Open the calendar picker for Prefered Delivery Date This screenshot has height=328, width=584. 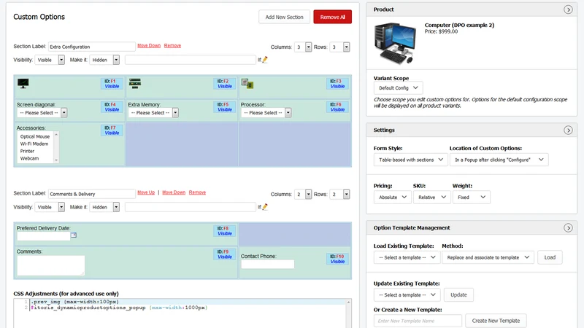[x=74, y=235]
